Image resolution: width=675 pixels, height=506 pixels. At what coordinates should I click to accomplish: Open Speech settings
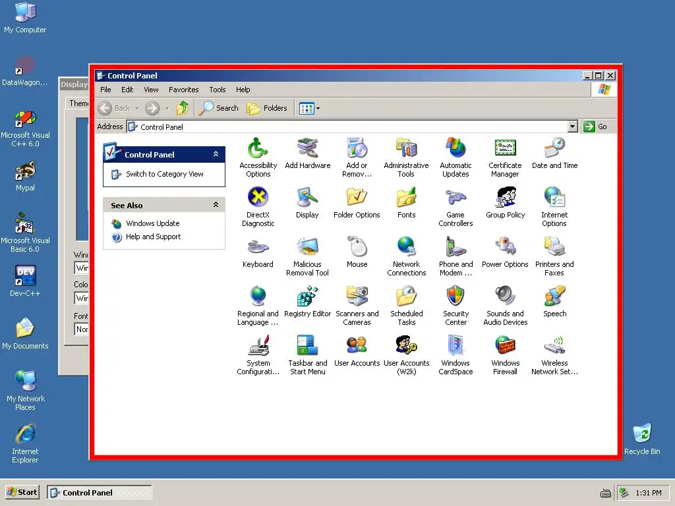click(554, 302)
